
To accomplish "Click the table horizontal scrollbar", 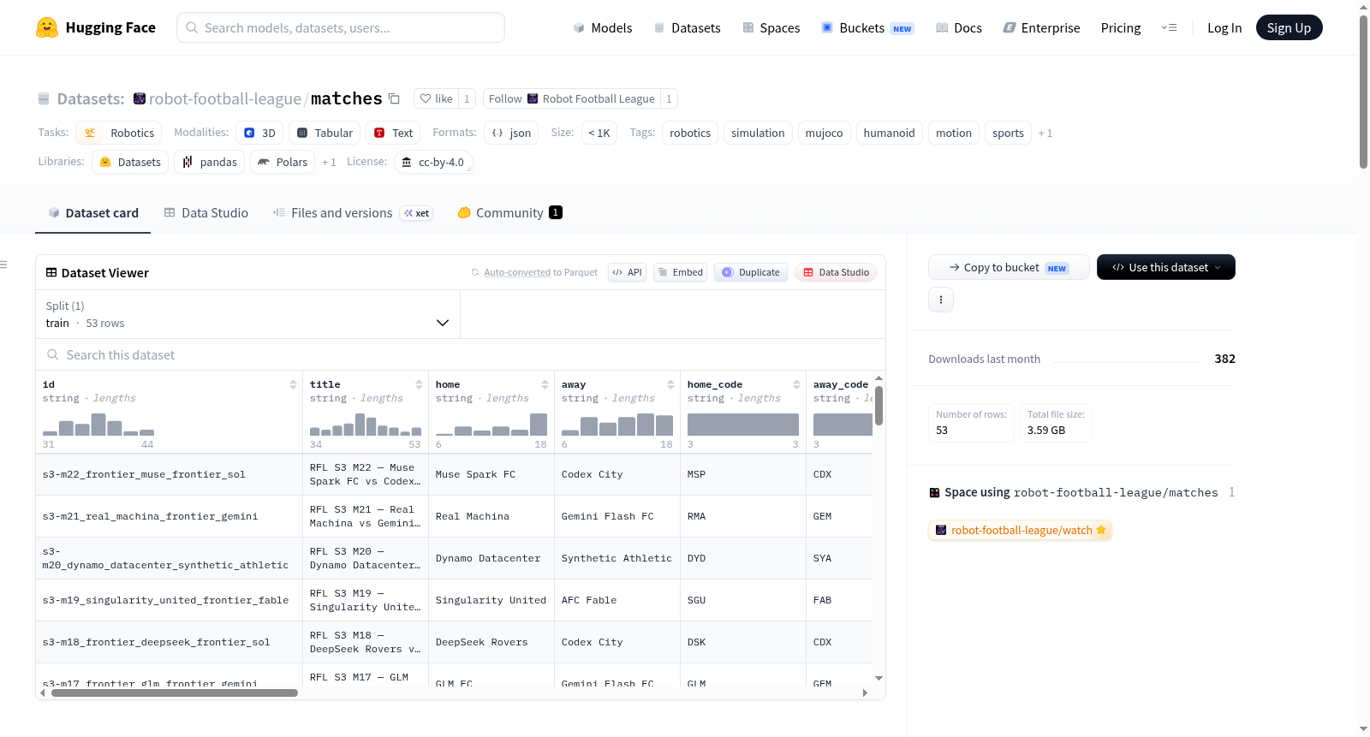I will click(x=175, y=693).
